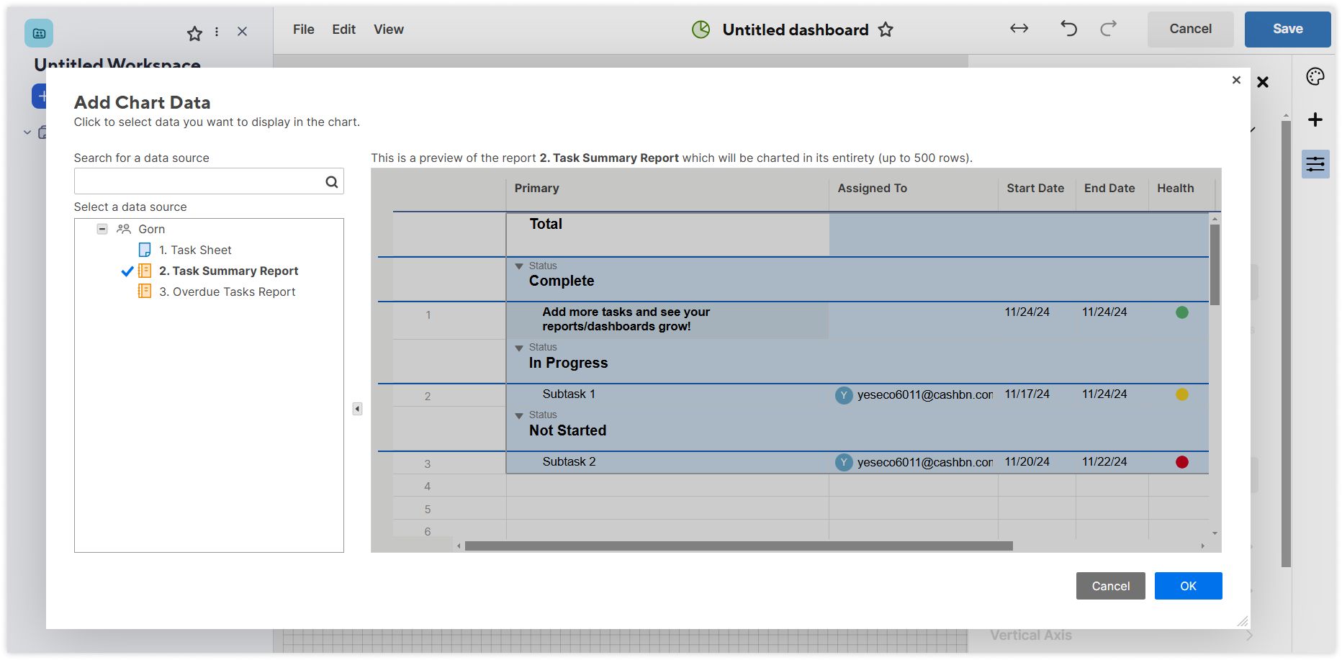Open the widget settings sliders icon
Viewport: 1342px width, 660px height.
click(x=1315, y=164)
